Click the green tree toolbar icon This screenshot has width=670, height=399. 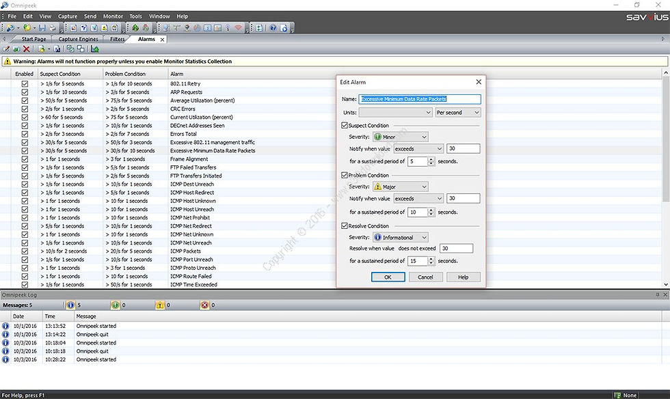click(x=135, y=28)
